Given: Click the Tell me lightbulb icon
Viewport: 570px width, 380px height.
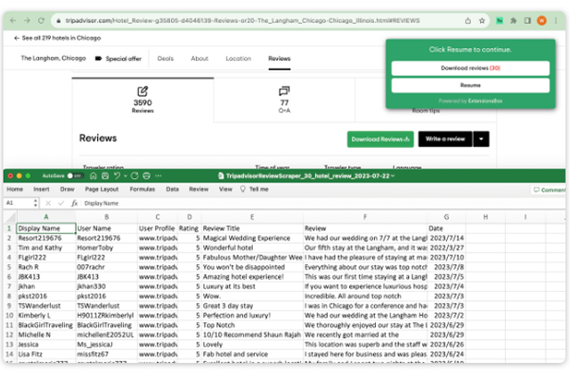Looking at the screenshot, I should [x=243, y=190].
